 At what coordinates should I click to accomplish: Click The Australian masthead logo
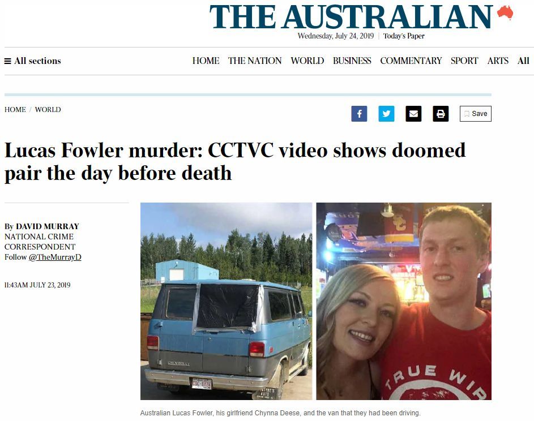coord(351,16)
